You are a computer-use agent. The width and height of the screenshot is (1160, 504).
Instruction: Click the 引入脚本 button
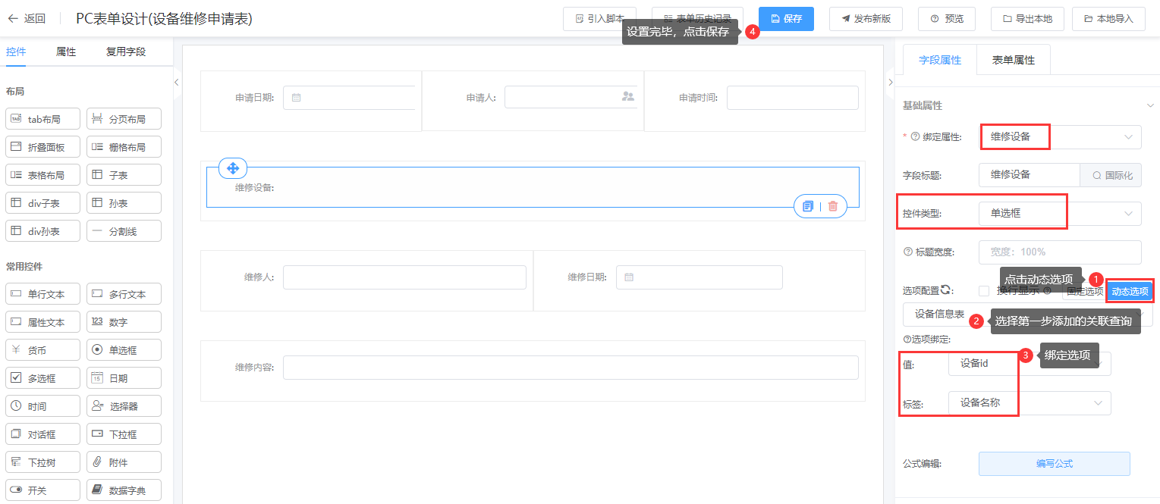point(599,19)
